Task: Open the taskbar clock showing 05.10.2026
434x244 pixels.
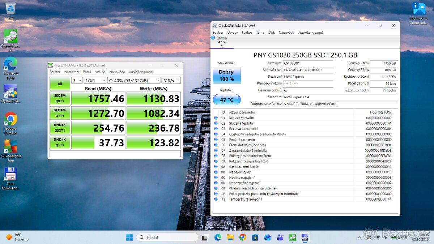Action: point(421,237)
